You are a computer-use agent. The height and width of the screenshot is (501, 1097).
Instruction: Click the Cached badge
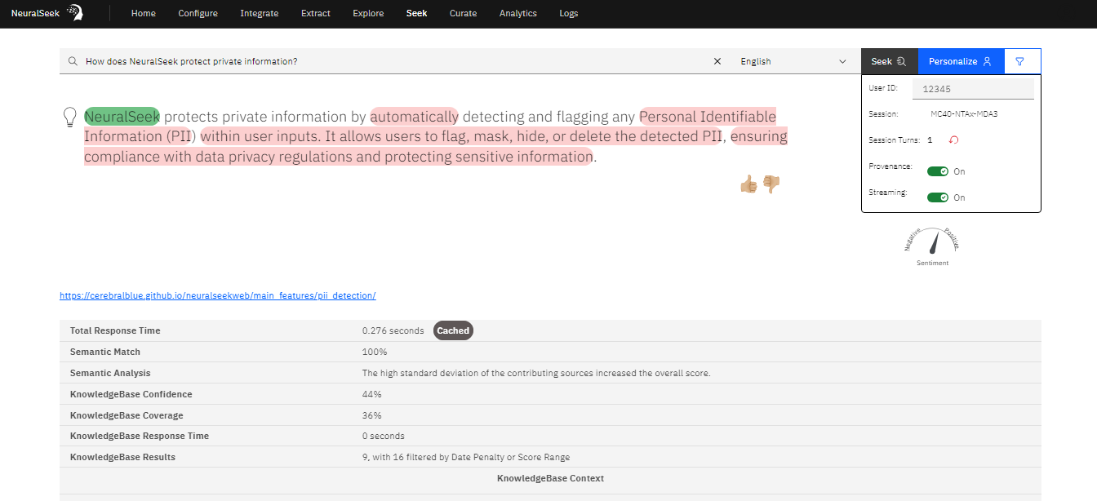click(x=453, y=330)
